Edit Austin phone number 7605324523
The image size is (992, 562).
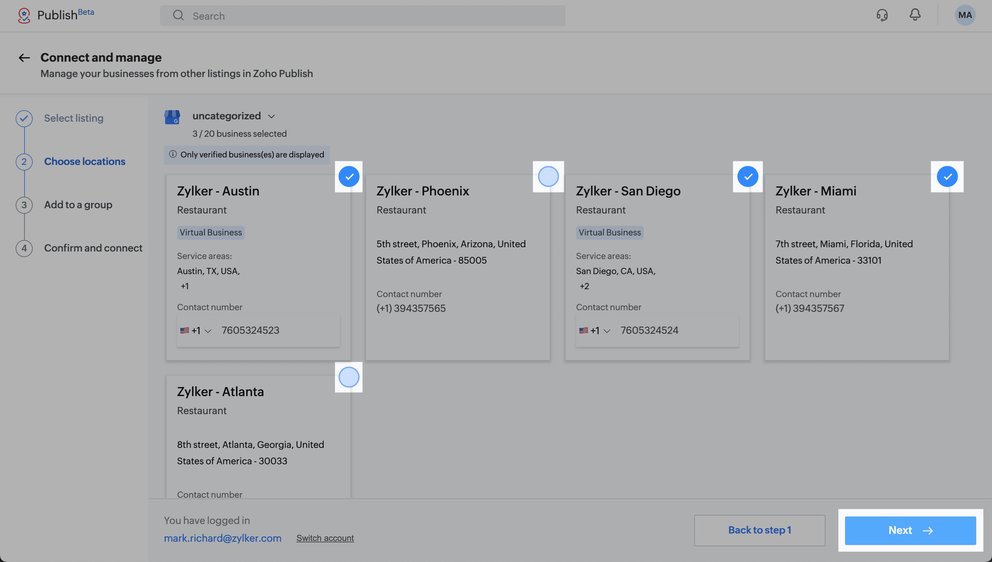250,331
